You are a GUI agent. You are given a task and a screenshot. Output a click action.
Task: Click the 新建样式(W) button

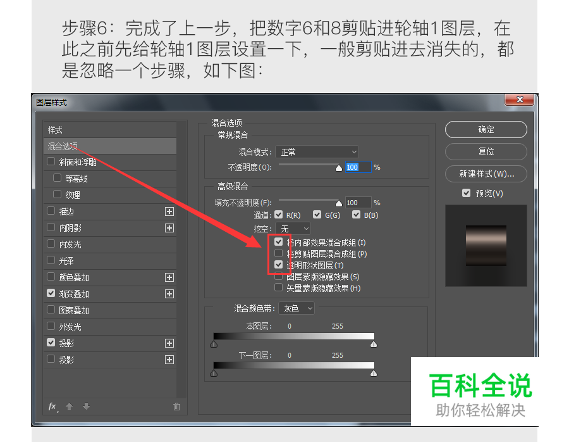(x=486, y=174)
